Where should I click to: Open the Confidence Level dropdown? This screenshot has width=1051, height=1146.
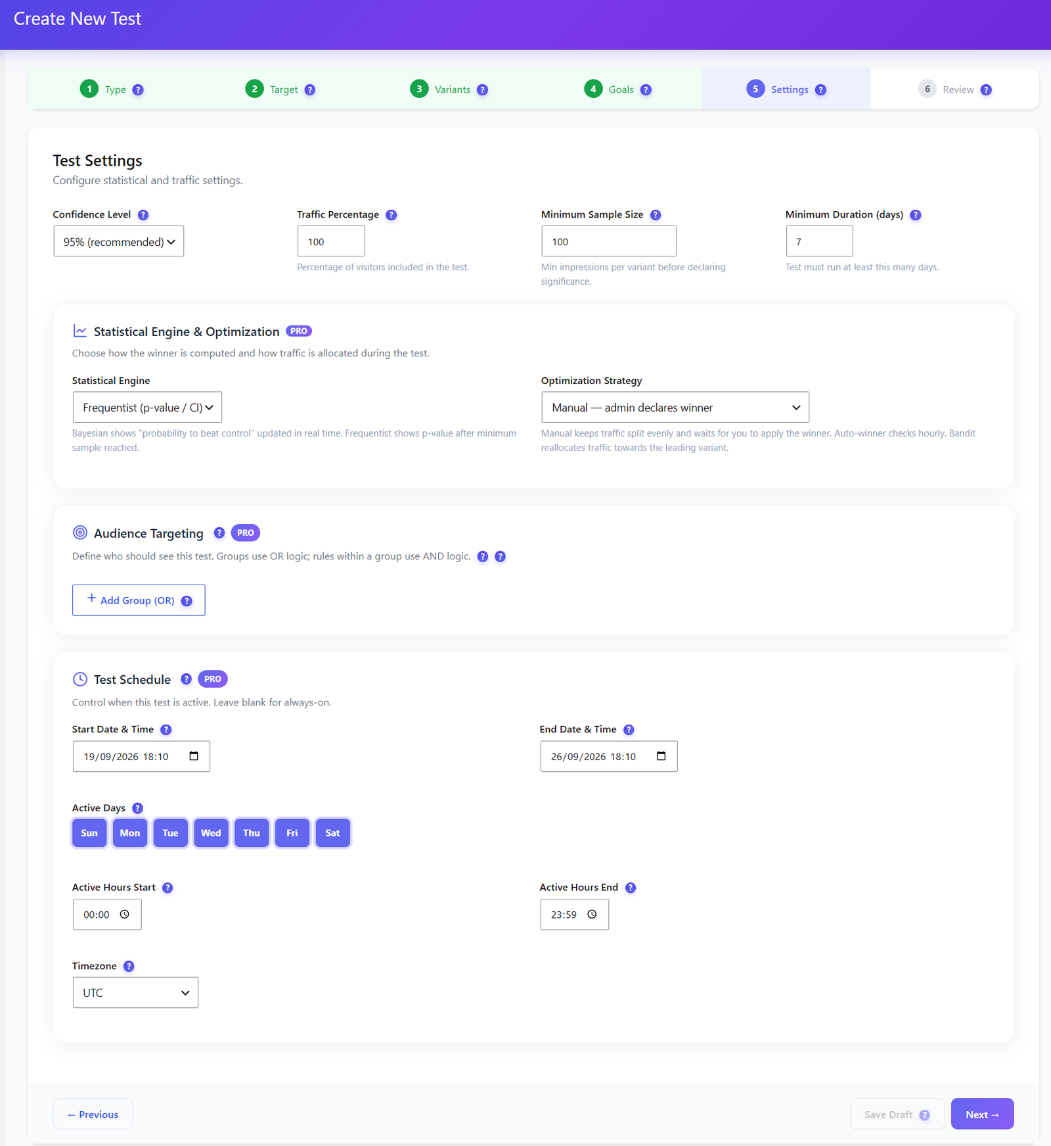119,241
